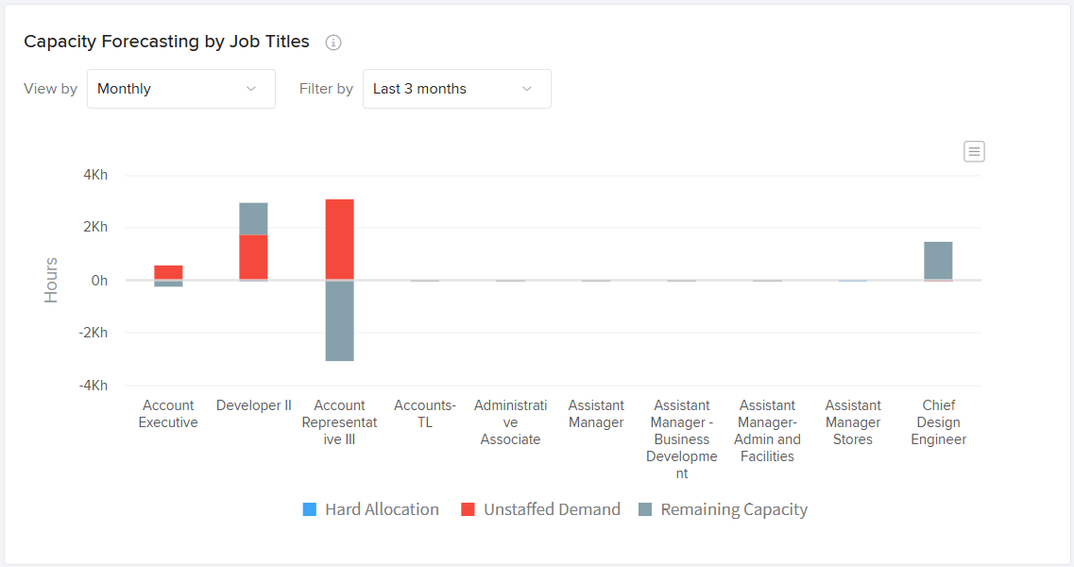Select the red Developer II bar segment

(x=253, y=256)
